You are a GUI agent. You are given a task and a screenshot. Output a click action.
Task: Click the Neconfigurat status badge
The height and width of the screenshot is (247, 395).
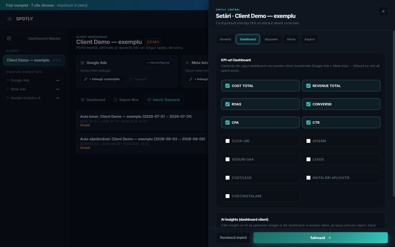tap(158, 63)
